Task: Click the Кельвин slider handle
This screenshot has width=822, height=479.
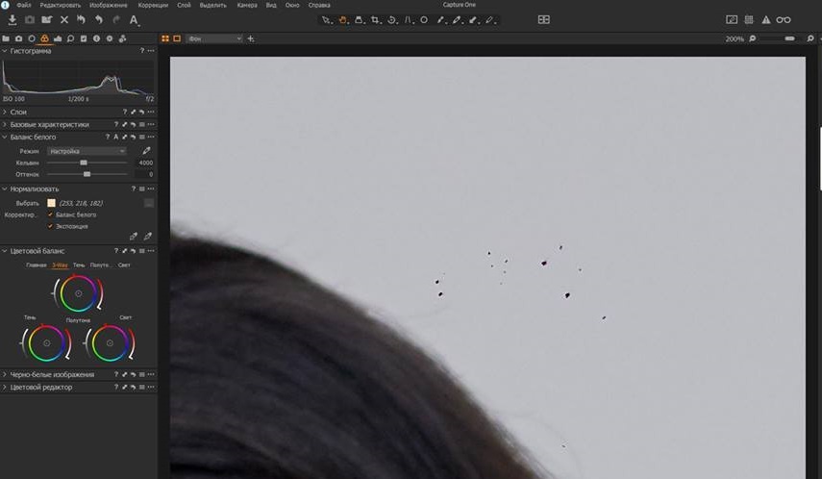Action: 84,163
